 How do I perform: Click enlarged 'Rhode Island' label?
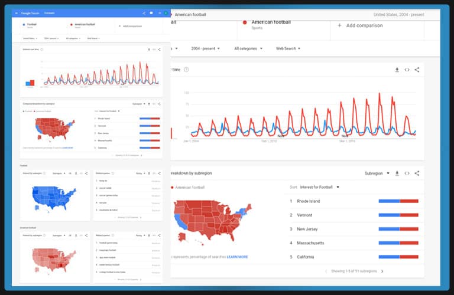[309, 201]
